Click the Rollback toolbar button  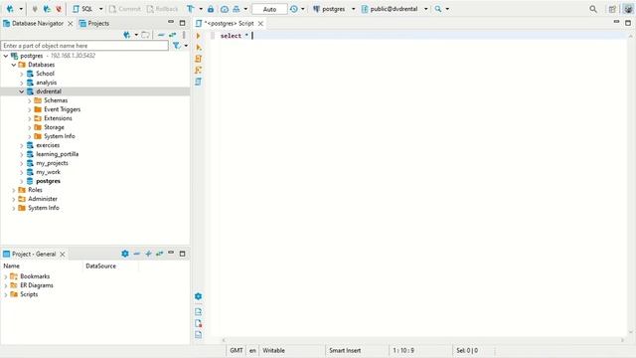coord(162,9)
